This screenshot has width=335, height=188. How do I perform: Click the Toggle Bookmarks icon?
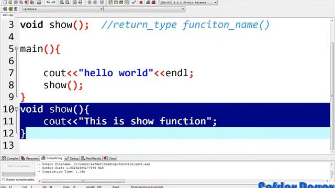point(10,9)
